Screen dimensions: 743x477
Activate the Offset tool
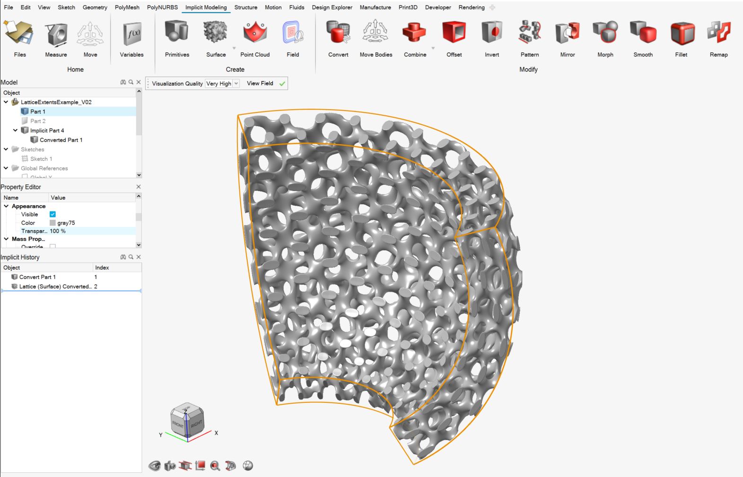[x=454, y=32]
